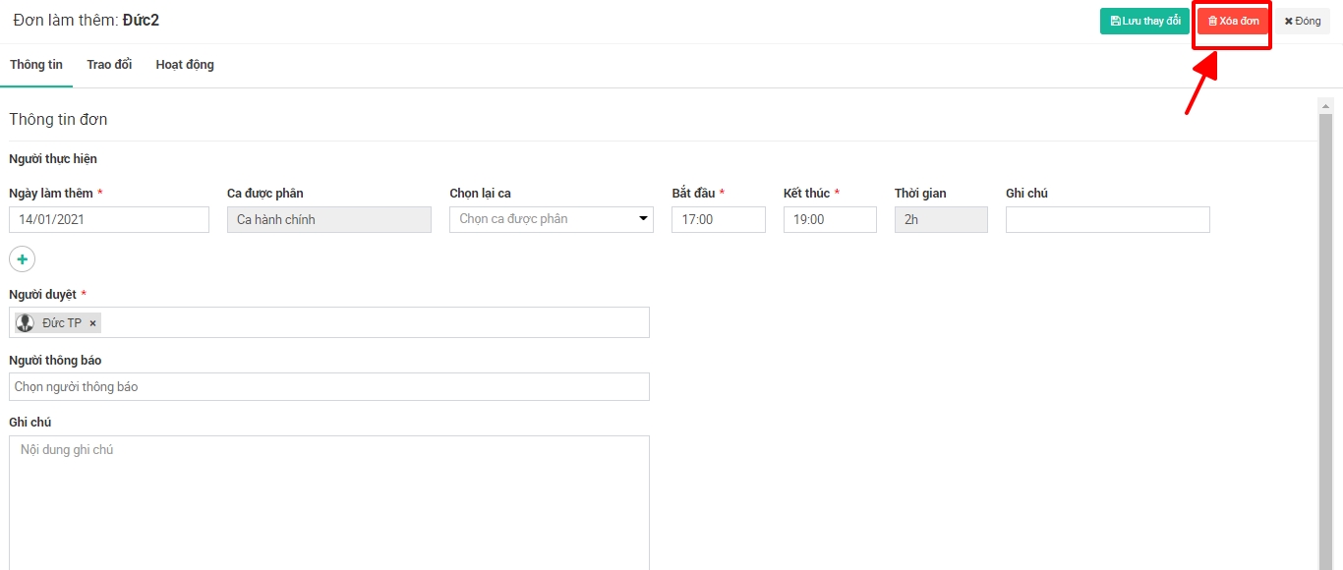Image resolution: width=1343 pixels, height=570 pixels.
Task: Click the green plus add-row icon
Action: tap(22, 258)
